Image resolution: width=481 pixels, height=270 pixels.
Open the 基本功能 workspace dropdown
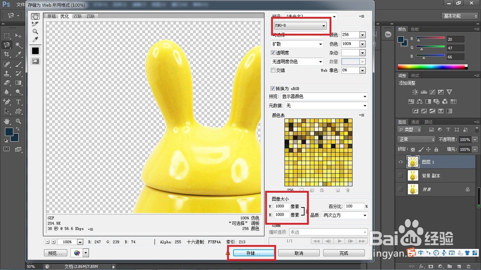[x=459, y=16]
